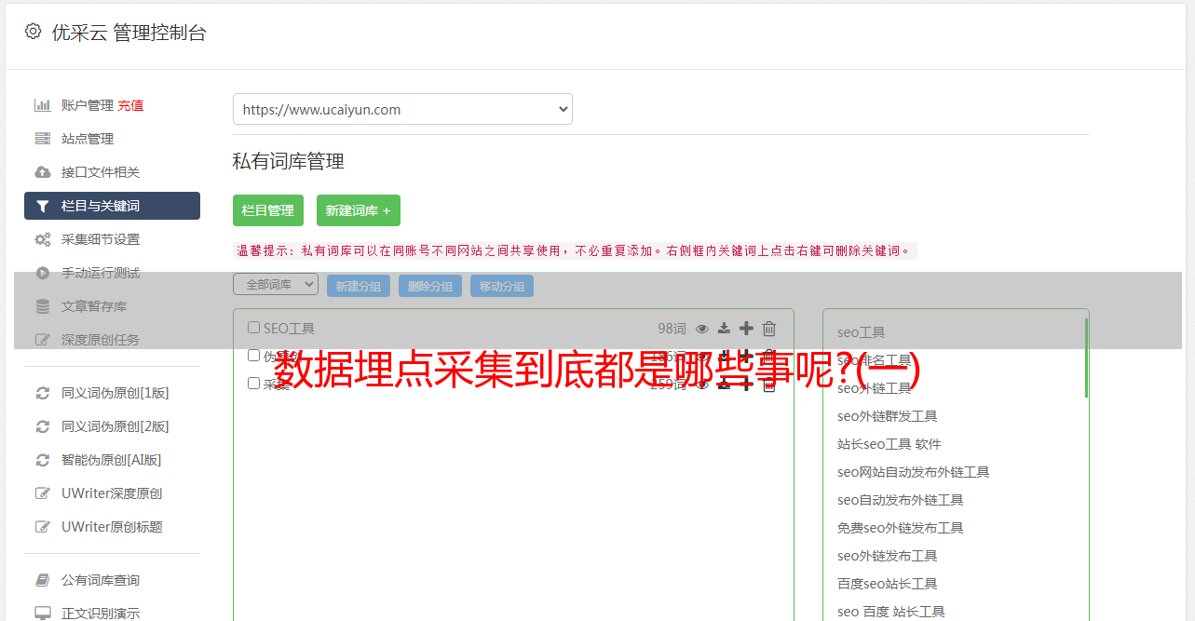Select the keyword seo自动发布外链工具
The height and width of the screenshot is (621, 1195).
901,500
